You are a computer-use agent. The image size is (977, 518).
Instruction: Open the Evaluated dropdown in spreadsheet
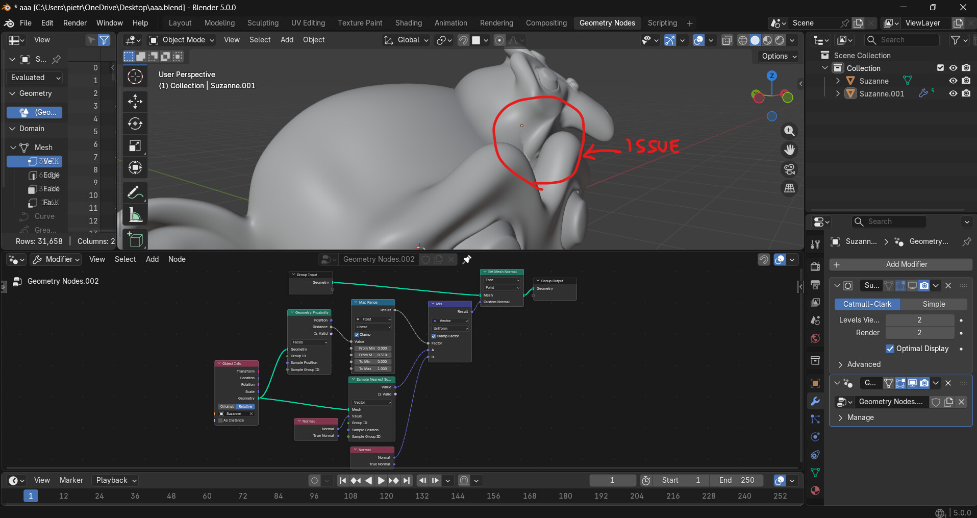click(x=34, y=78)
